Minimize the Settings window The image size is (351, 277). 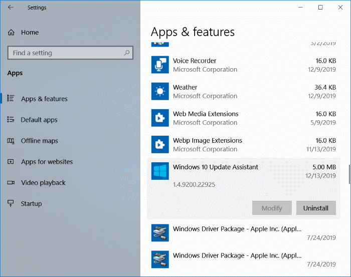click(x=300, y=8)
